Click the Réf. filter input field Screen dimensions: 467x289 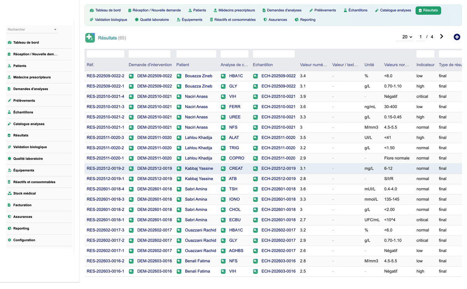[x=105, y=54]
